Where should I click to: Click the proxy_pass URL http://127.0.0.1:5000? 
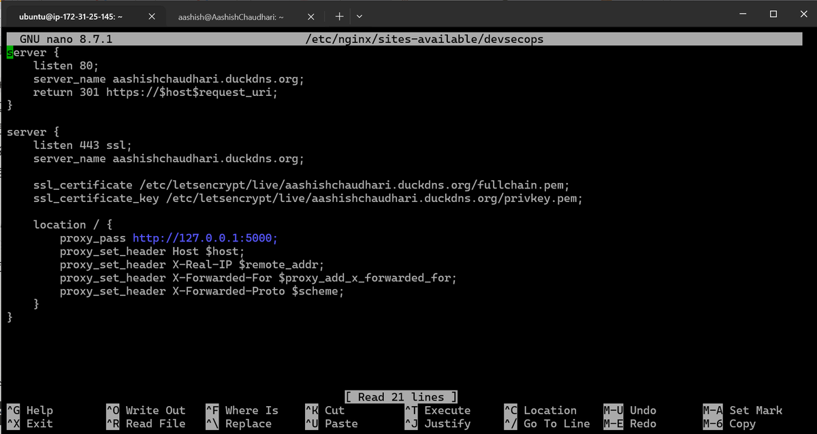tap(206, 238)
